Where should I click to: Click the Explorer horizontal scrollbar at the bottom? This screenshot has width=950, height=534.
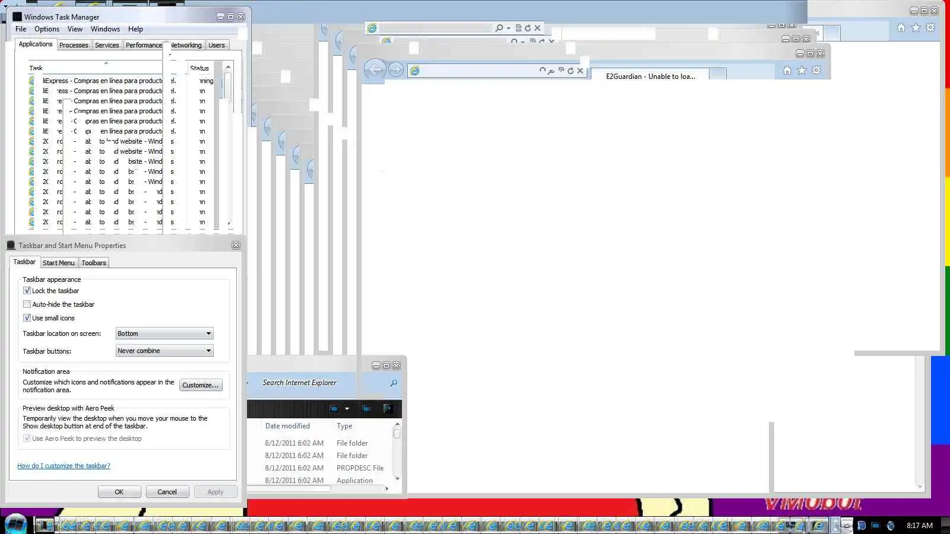click(318, 489)
